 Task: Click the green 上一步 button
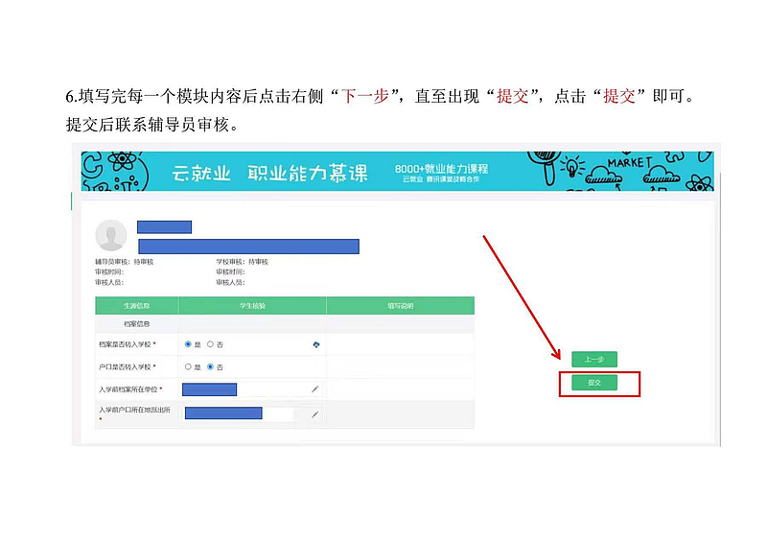593,360
